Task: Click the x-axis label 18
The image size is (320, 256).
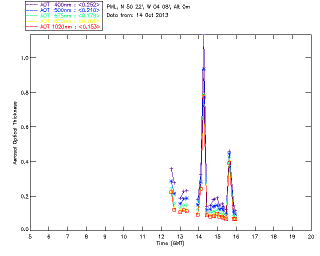Action: pyautogui.click(x=273, y=236)
